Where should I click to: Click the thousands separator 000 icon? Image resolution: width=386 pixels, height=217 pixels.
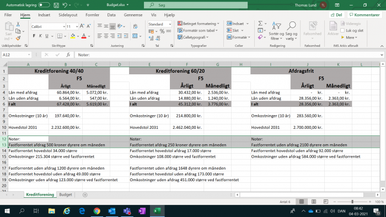(169, 31)
